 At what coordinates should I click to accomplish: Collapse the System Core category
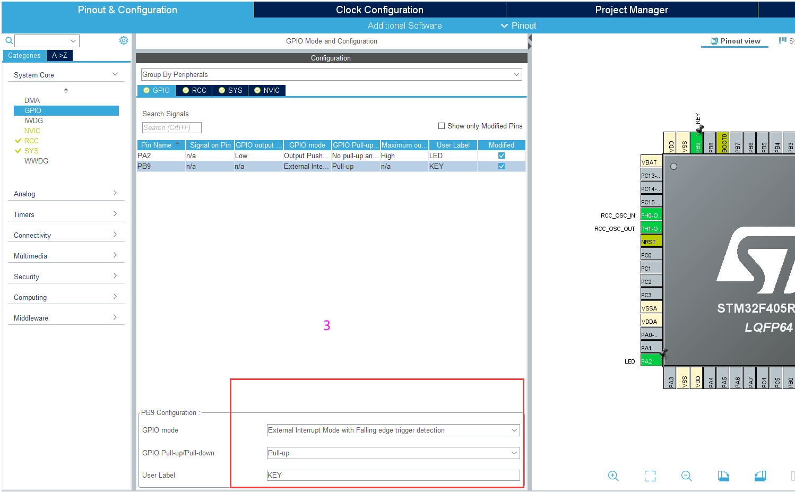tap(115, 74)
